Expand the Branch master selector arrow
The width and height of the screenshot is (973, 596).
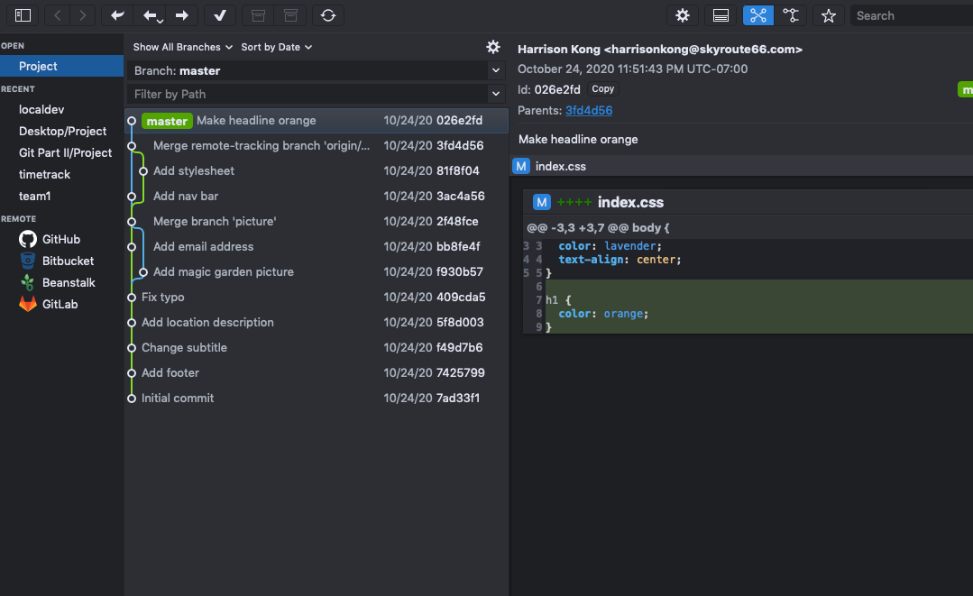pos(495,70)
